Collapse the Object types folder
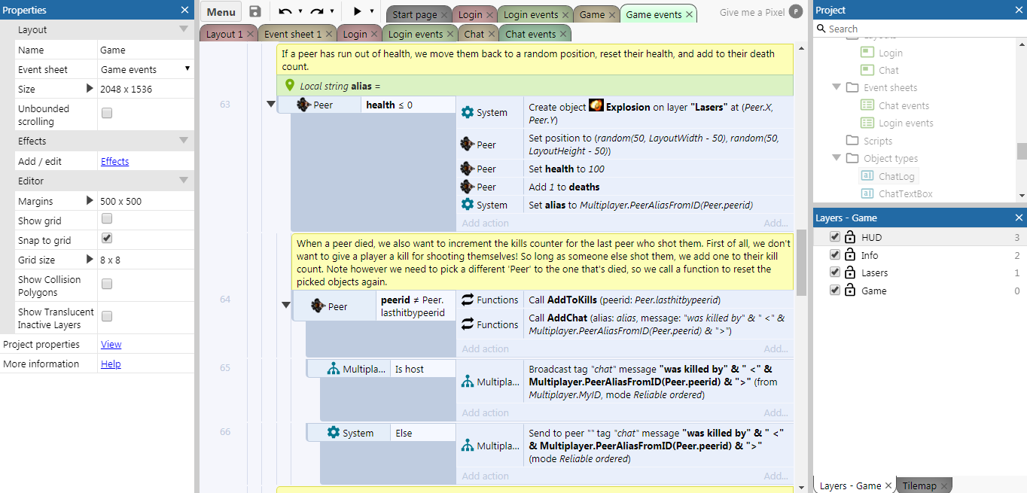 click(837, 157)
